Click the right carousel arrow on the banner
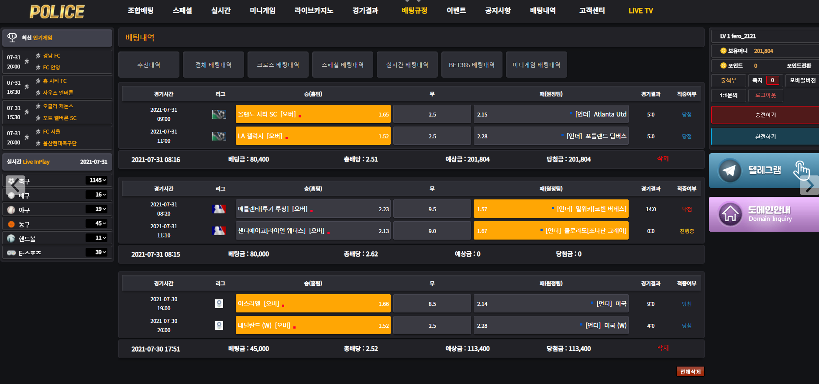 click(x=809, y=185)
